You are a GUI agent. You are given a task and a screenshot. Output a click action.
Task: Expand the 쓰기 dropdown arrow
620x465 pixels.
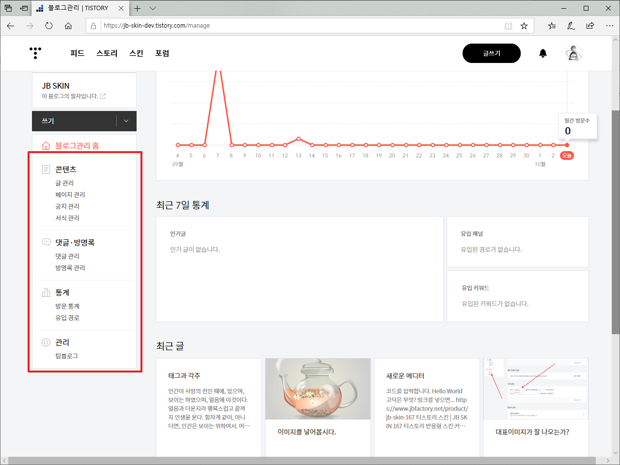click(126, 121)
